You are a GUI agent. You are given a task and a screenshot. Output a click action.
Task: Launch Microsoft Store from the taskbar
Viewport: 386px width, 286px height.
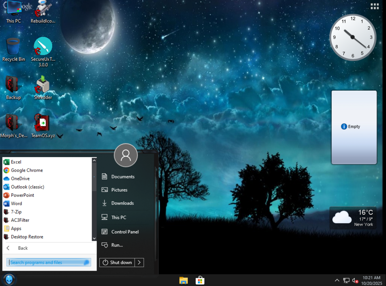click(200, 280)
